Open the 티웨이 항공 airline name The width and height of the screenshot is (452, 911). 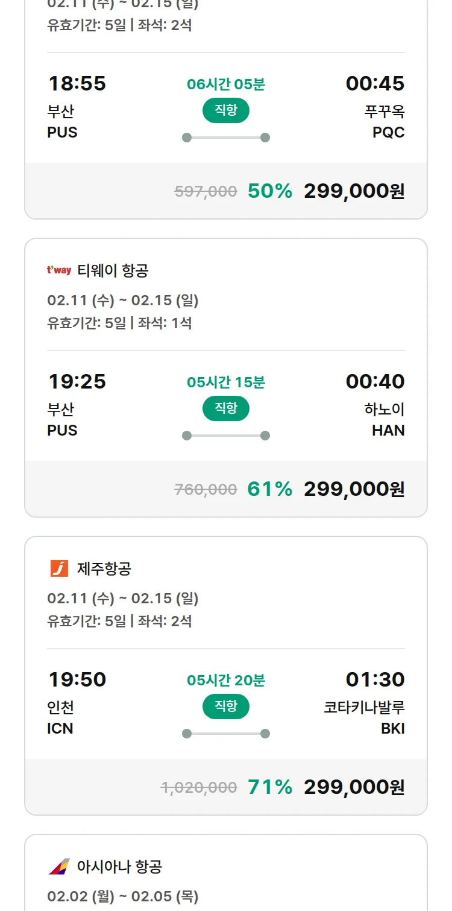pyautogui.click(x=113, y=271)
